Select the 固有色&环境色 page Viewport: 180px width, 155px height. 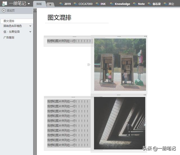[x=13, y=26]
